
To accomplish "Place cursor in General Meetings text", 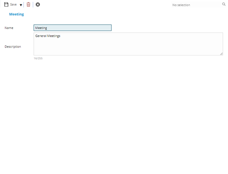I will point(48,36).
